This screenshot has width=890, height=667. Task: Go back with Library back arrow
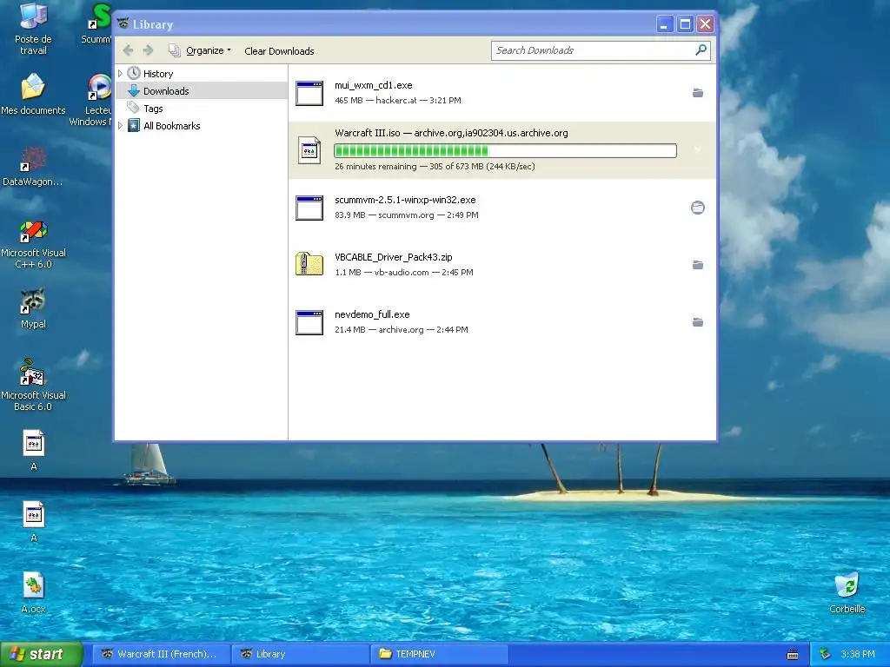coord(129,50)
